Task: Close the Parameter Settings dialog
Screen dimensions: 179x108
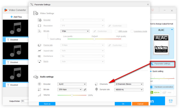Action: click(x=148, y=4)
